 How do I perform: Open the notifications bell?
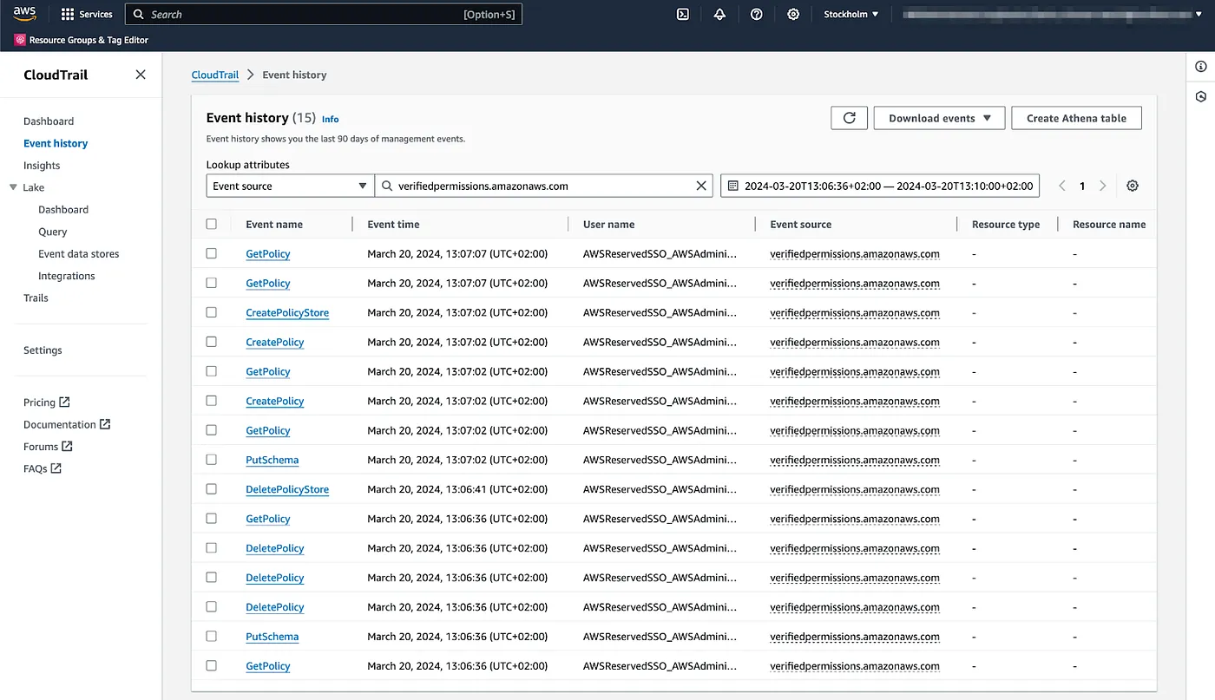pos(719,14)
